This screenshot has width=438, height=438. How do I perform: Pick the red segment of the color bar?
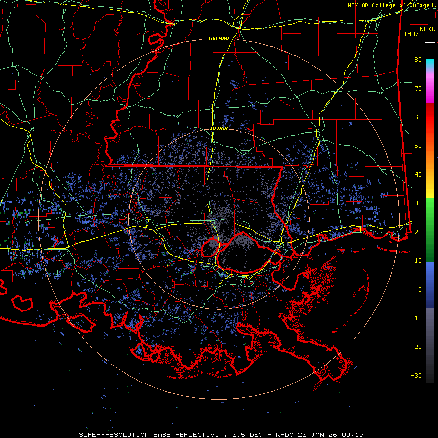430,117
